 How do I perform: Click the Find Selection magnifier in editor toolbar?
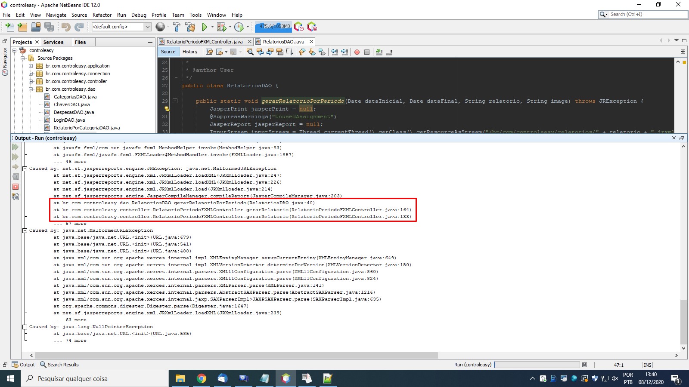[250, 52]
